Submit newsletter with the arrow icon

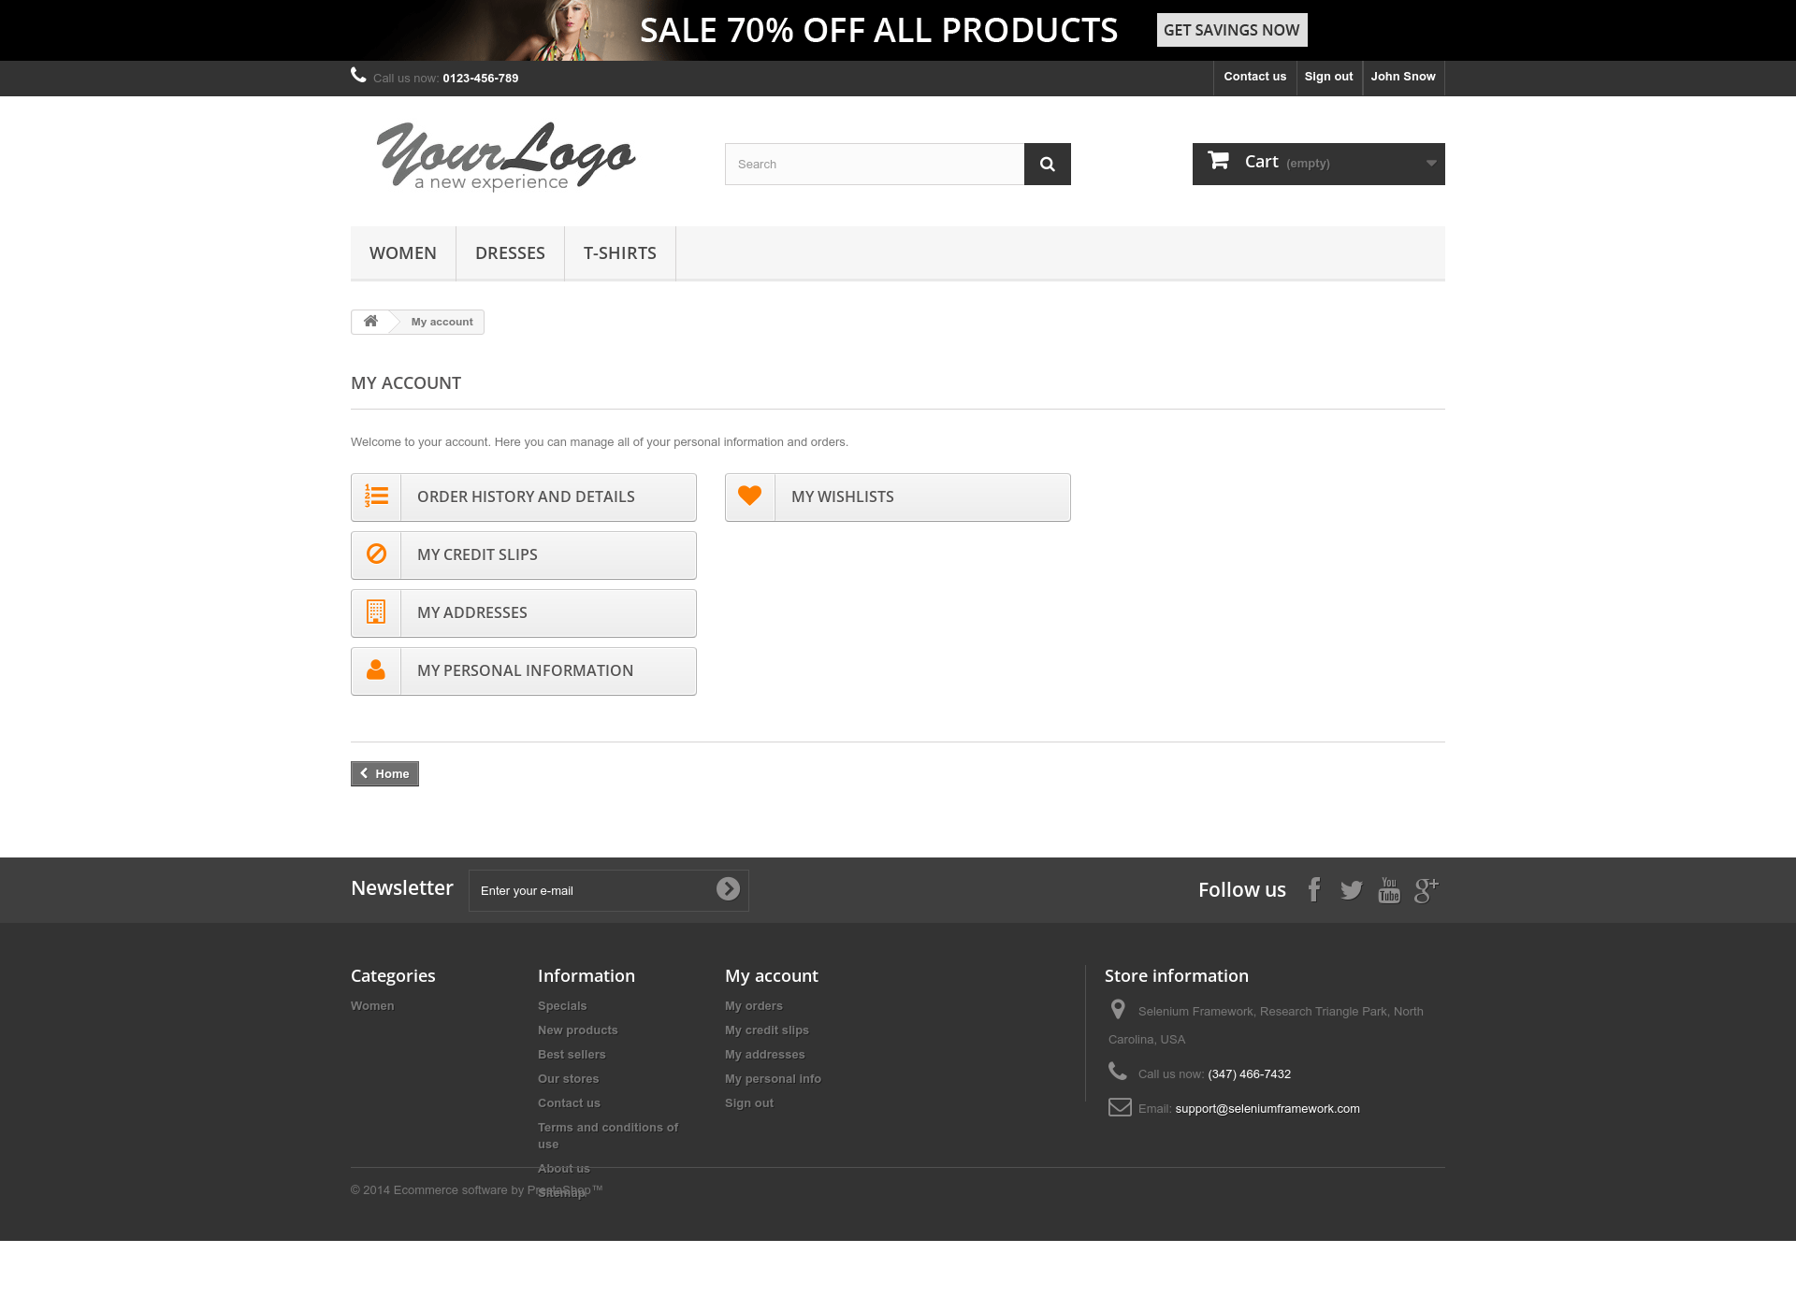pyautogui.click(x=728, y=888)
